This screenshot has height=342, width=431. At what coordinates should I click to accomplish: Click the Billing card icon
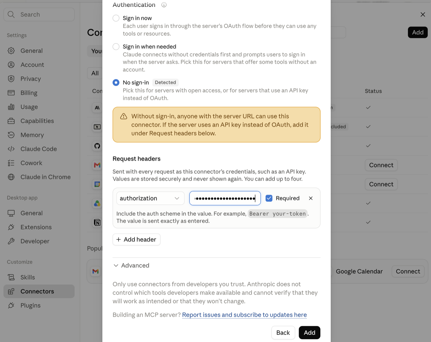[x=11, y=93]
